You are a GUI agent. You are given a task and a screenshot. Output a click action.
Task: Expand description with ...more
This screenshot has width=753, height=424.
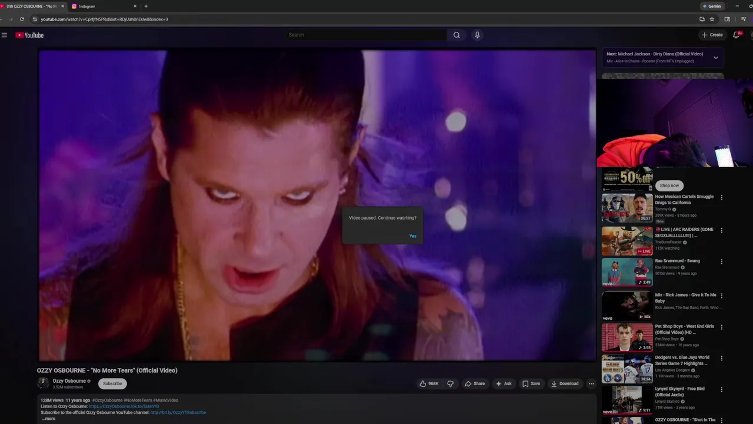click(x=49, y=419)
